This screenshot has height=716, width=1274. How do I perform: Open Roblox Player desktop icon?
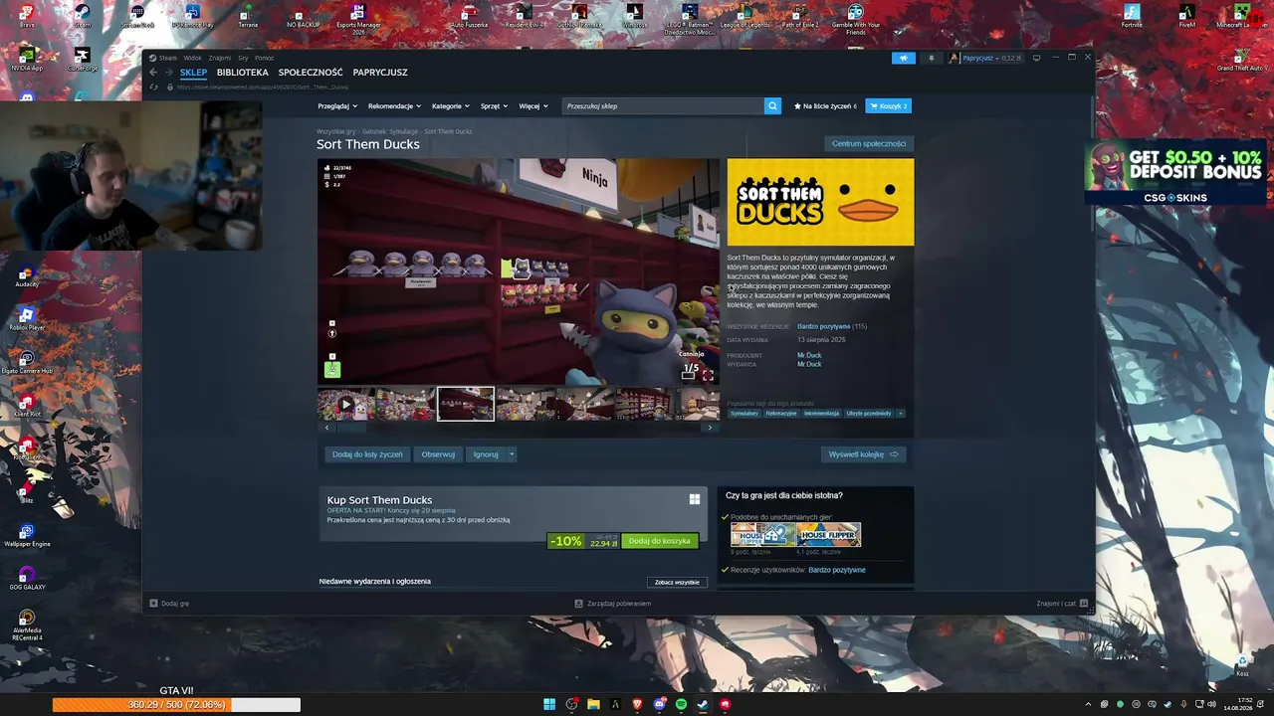[x=27, y=319]
